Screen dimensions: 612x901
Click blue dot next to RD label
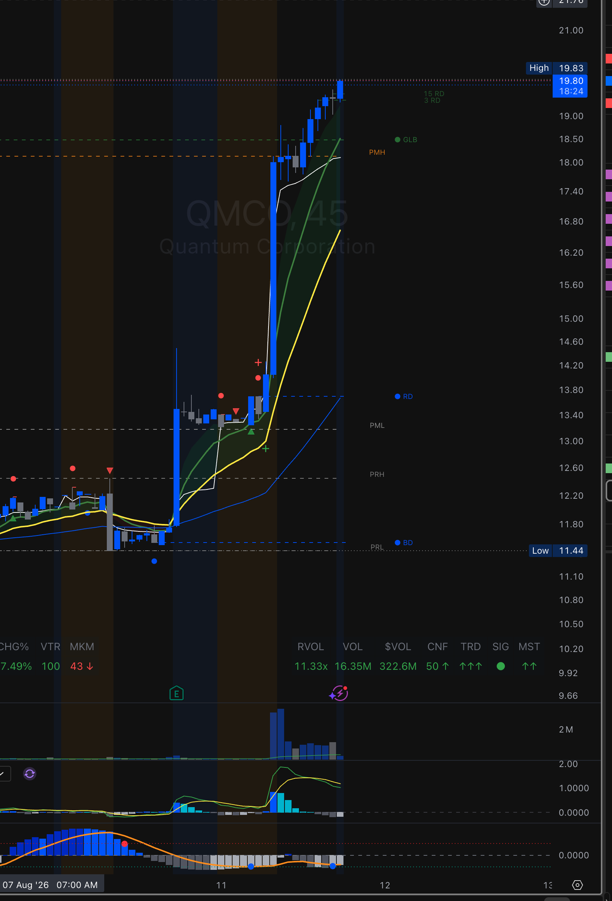pos(397,396)
